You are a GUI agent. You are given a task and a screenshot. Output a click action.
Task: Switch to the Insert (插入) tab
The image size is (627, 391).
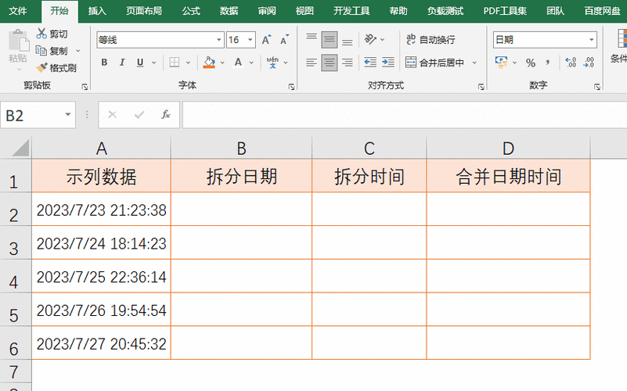point(97,11)
